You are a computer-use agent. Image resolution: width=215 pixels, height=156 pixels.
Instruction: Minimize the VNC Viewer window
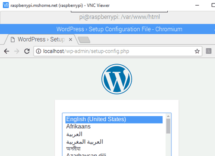pos(197,5)
